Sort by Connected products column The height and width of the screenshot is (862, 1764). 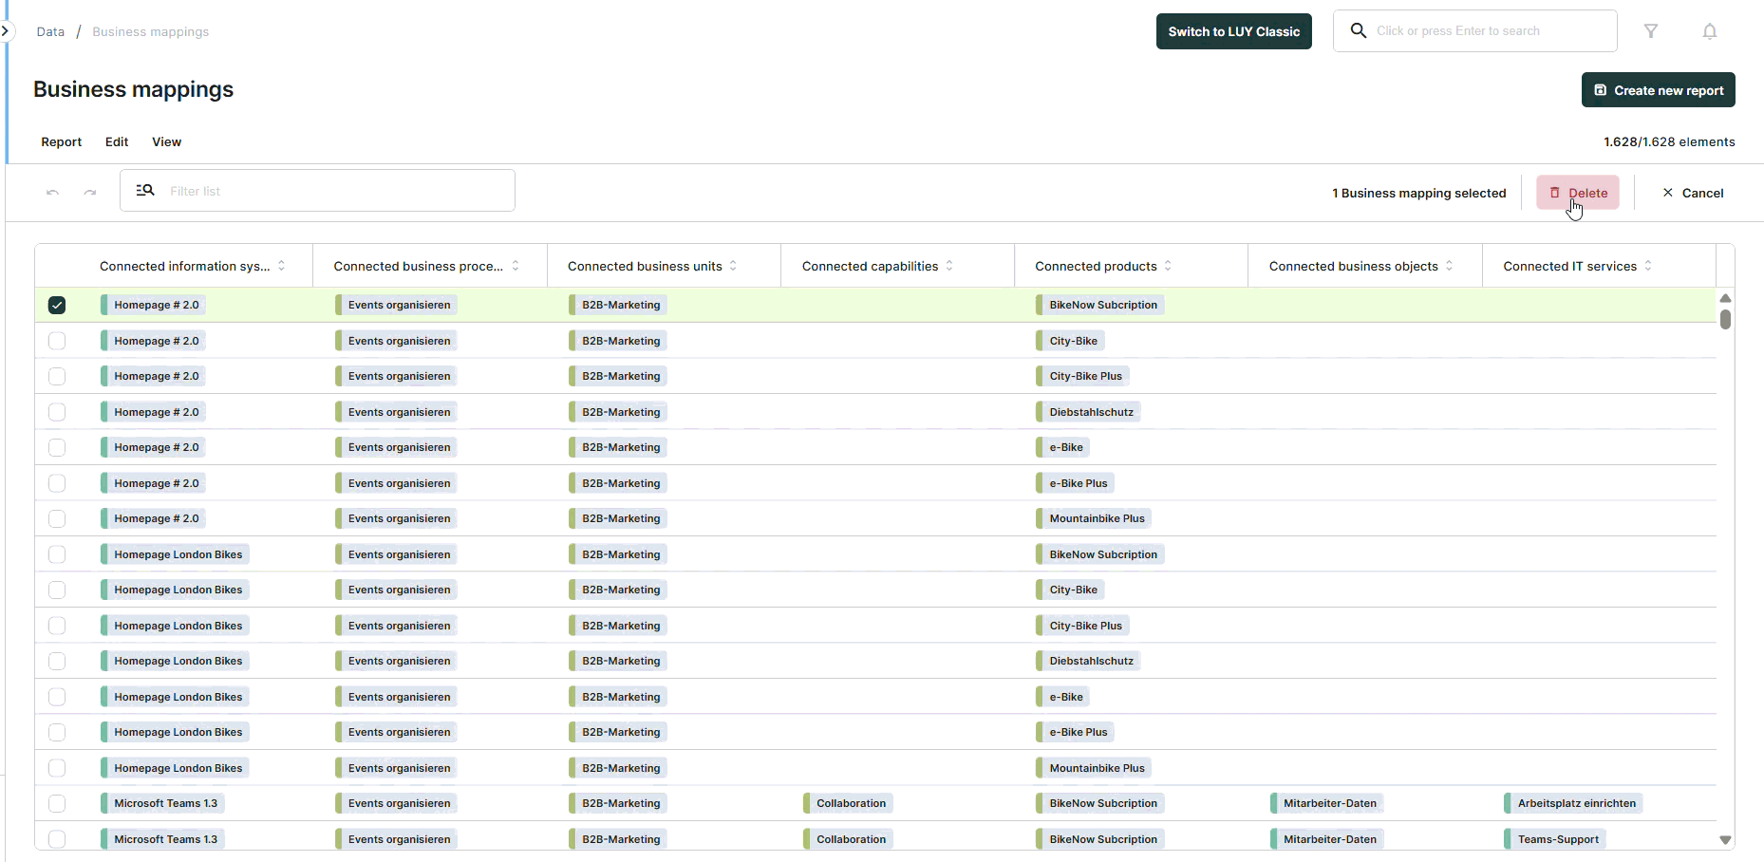1168,266
